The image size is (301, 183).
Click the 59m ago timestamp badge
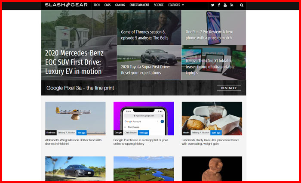tap(216, 133)
